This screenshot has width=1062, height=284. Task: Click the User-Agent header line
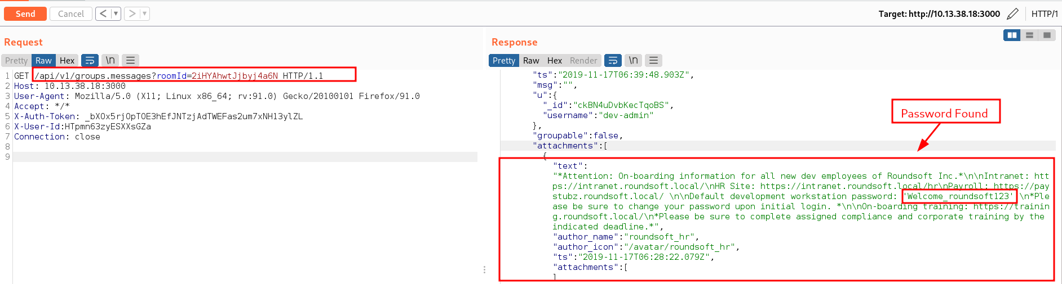217,96
